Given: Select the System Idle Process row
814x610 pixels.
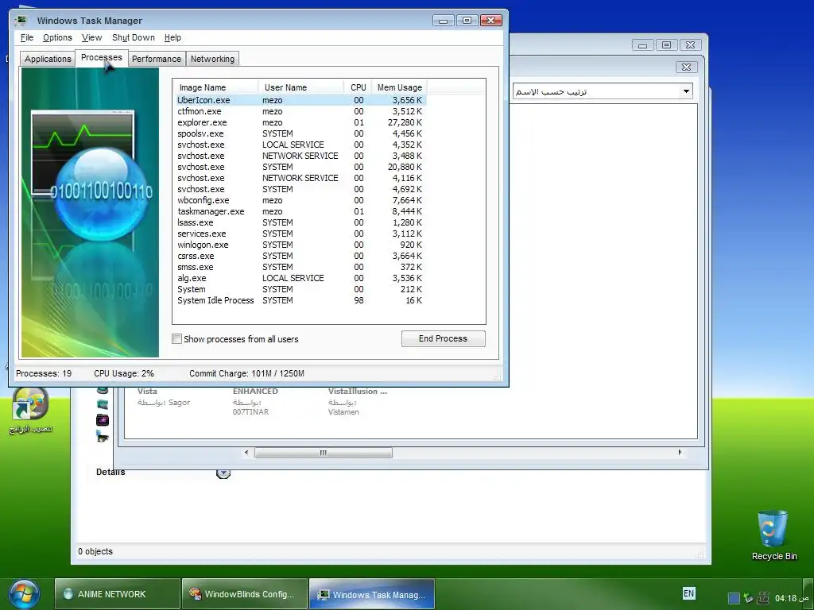Looking at the screenshot, I should coord(300,300).
